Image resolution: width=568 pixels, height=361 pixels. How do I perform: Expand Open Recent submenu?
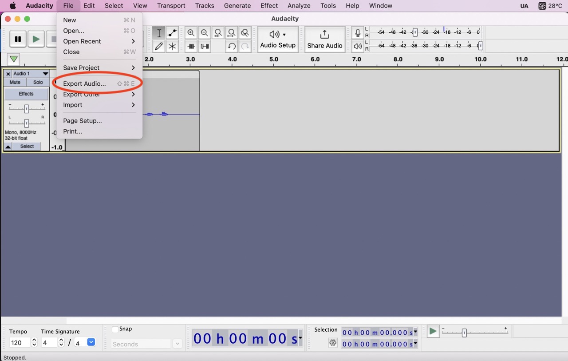99,41
